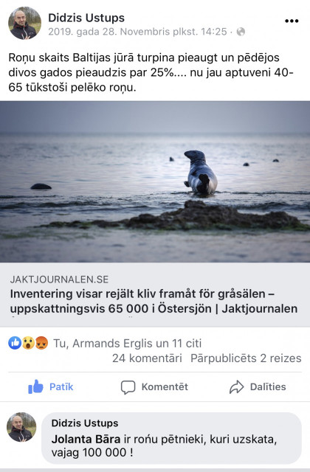Open Didzis Ustups name in comment
Screen dimensions: 310x472
point(85,423)
